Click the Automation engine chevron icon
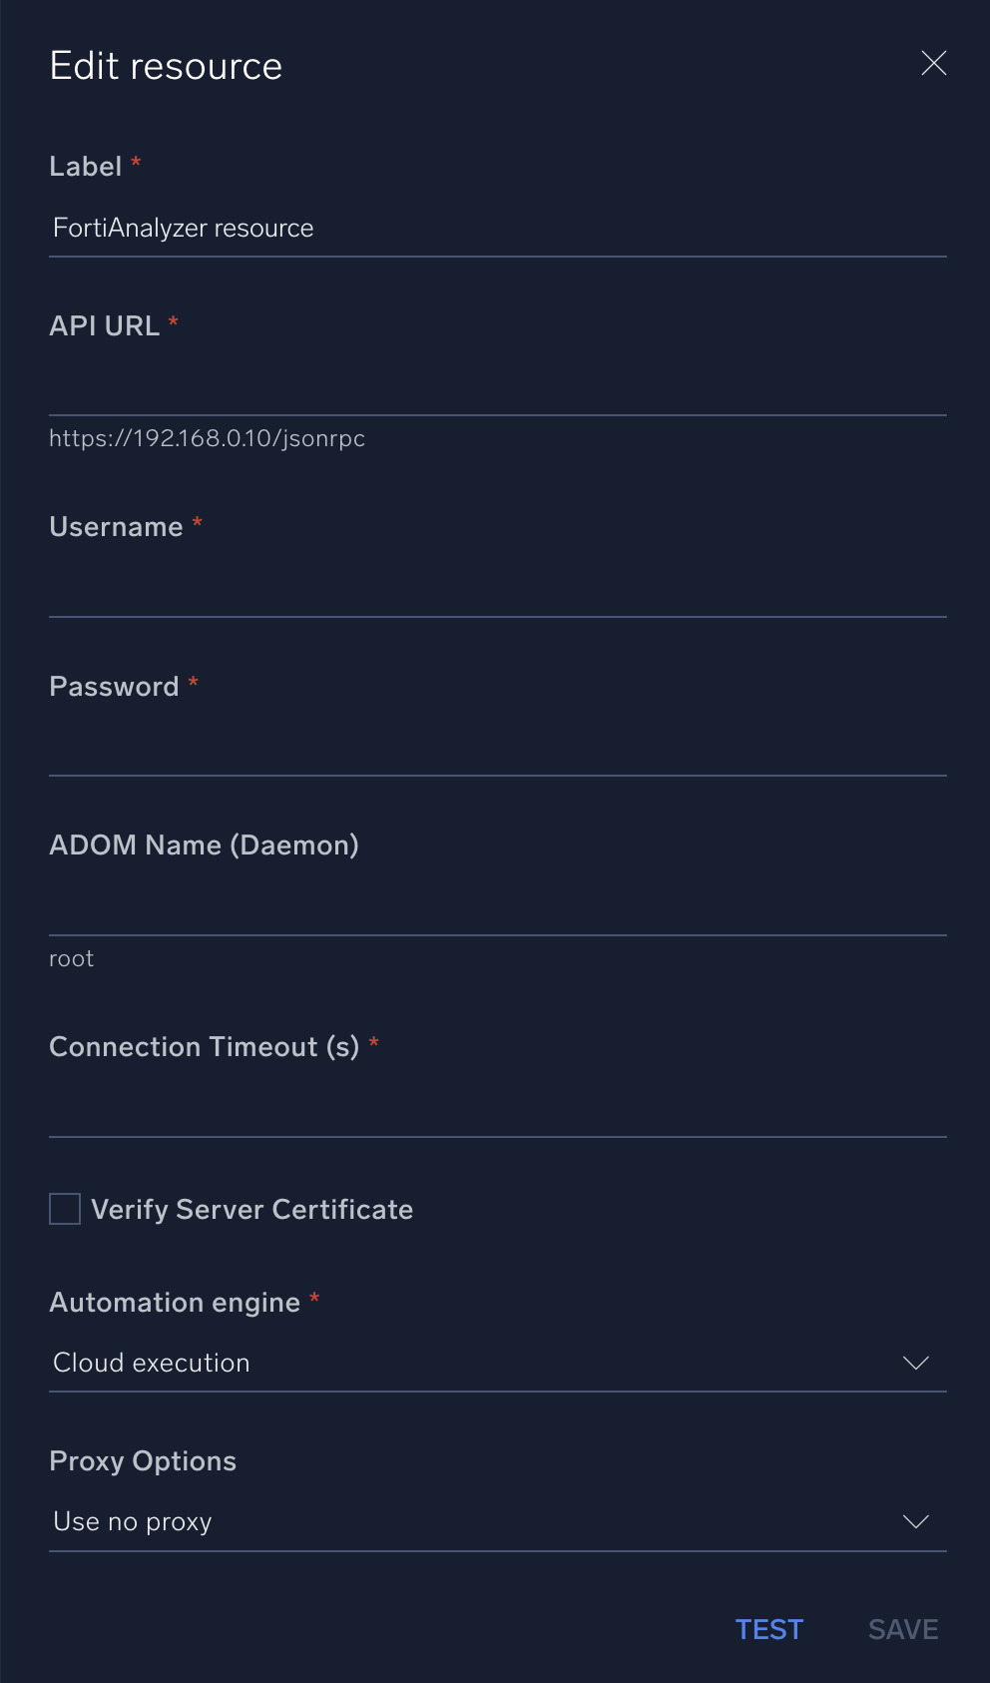 coord(916,1364)
